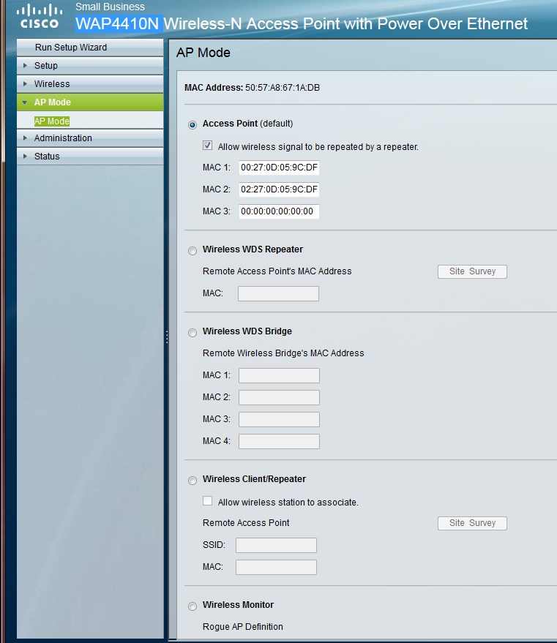Check Allow wireless station to associate
The height and width of the screenshot is (643, 557).
point(208,500)
